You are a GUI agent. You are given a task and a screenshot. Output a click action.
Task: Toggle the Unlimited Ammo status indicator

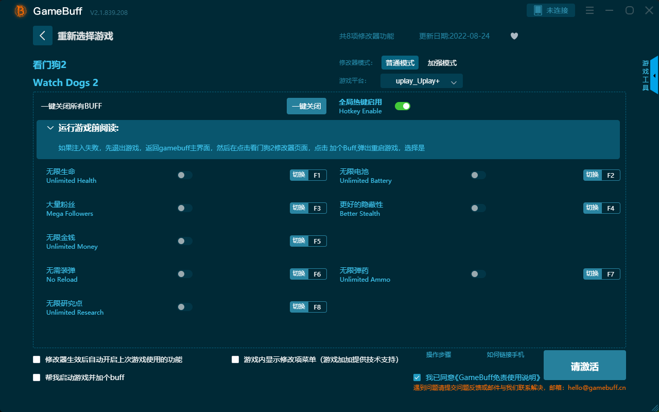(478, 274)
